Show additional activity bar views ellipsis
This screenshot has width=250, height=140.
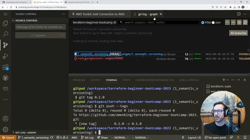[5, 100]
